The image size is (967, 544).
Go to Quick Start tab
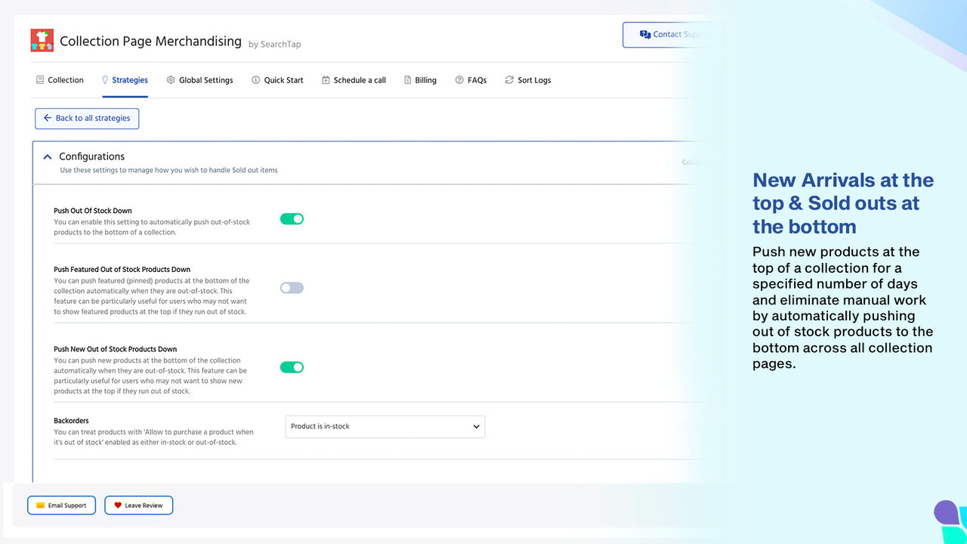tap(278, 80)
